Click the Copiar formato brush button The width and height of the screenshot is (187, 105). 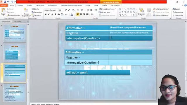click(x=13, y=15)
